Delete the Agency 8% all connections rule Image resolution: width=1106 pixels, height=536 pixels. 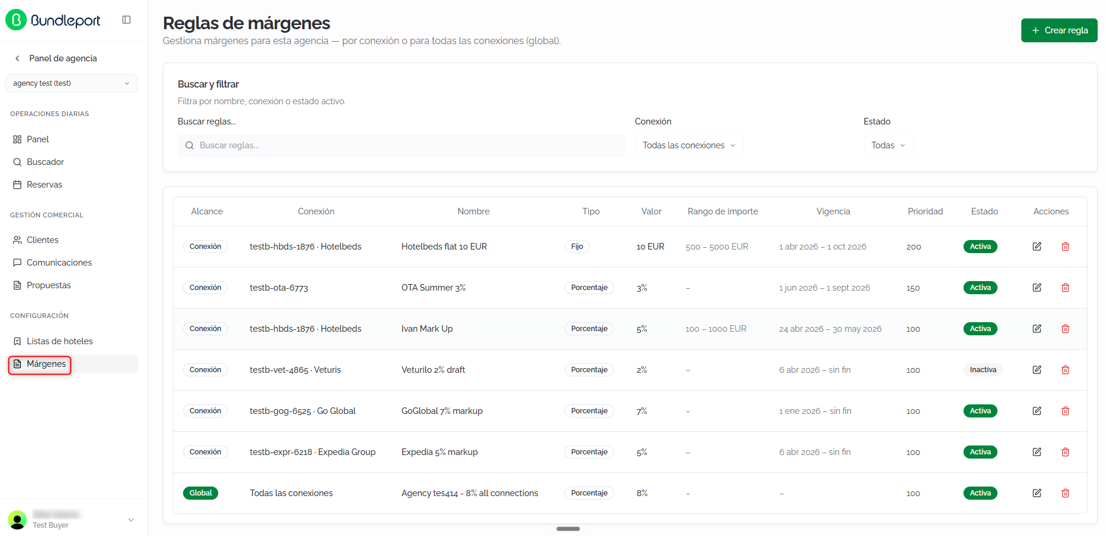1065,493
